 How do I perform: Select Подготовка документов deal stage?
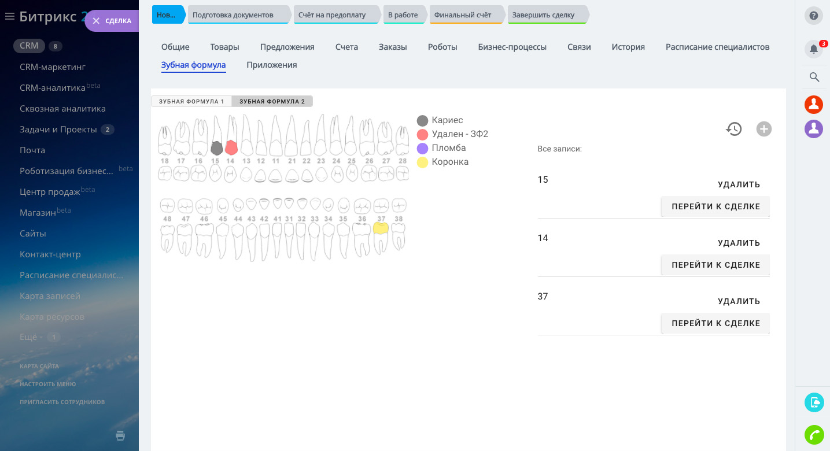(237, 15)
